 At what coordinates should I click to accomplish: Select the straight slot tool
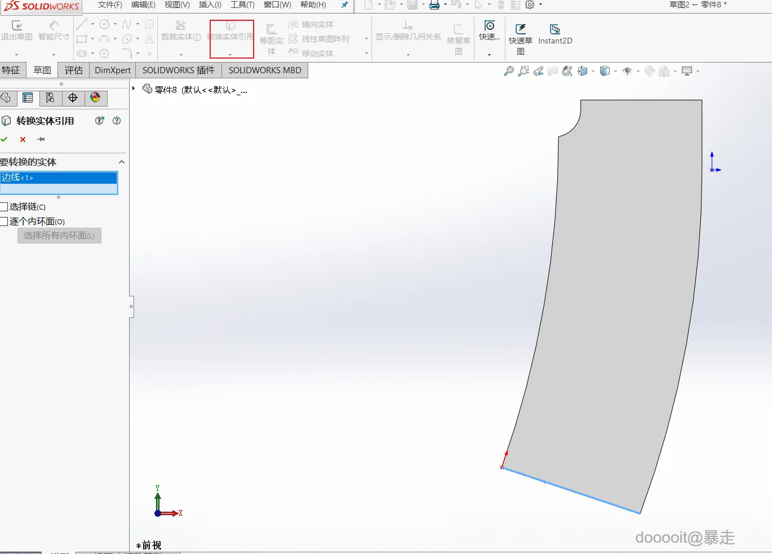82,54
